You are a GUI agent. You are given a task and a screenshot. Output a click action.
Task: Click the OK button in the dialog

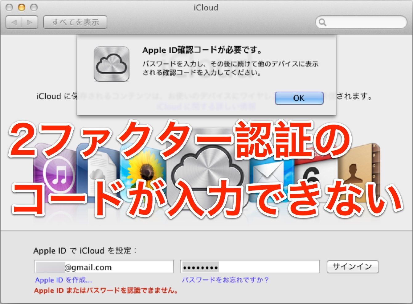coord(299,98)
